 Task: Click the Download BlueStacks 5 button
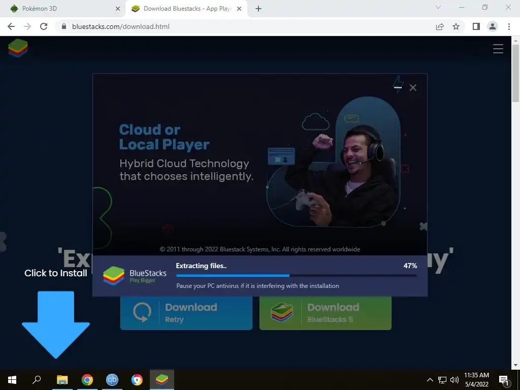pos(326,313)
